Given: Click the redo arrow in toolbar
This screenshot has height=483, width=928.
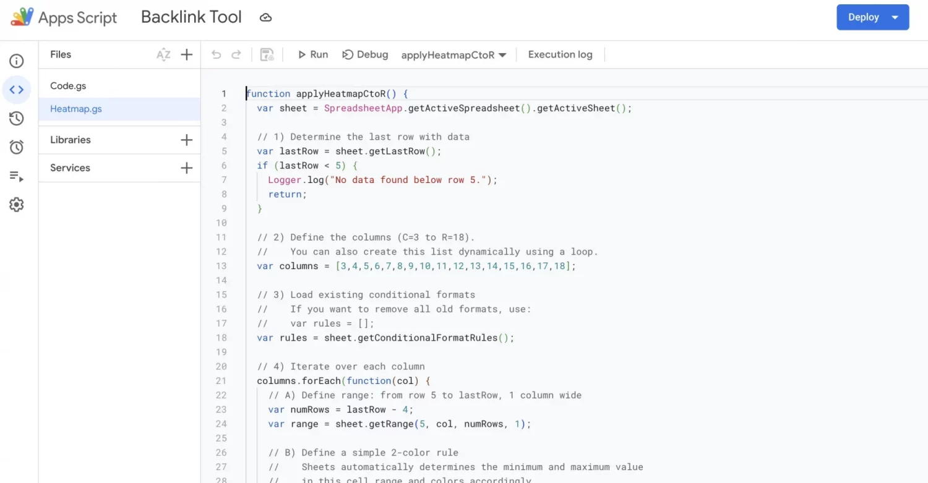Looking at the screenshot, I should 236,54.
